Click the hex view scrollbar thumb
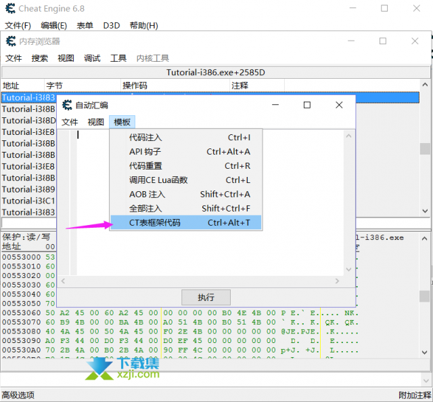The width and height of the screenshot is (433, 402). [425, 296]
